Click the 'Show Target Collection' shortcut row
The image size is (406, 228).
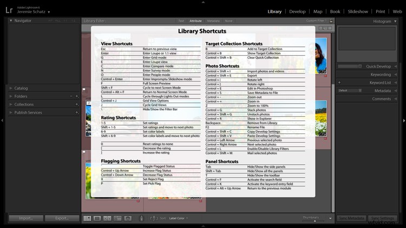click(x=255, y=53)
